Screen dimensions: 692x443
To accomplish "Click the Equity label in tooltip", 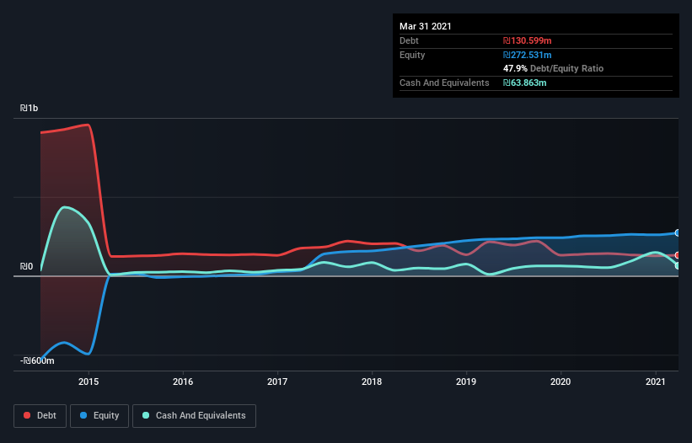I will [412, 55].
